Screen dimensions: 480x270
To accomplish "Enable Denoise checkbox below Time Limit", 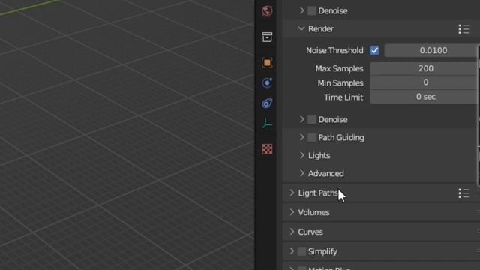I will coord(312,120).
